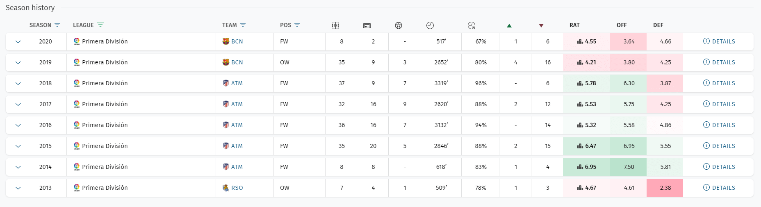Image resolution: width=761 pixels, height=207 pixels.
Task: Open the SEASON column filter
Action: pyautogui.click(x=57, y=25)
